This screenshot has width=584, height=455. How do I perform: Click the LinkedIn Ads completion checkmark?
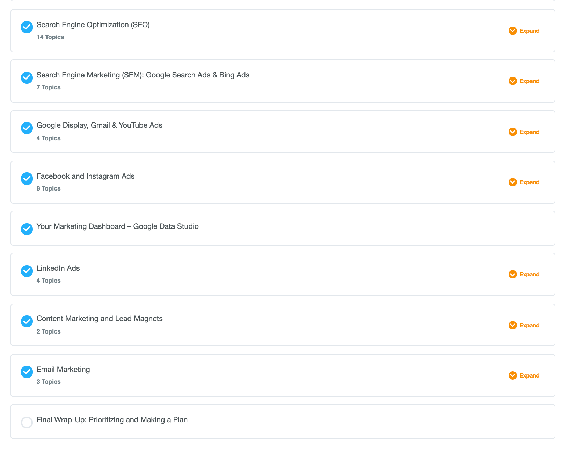[27, 271]
